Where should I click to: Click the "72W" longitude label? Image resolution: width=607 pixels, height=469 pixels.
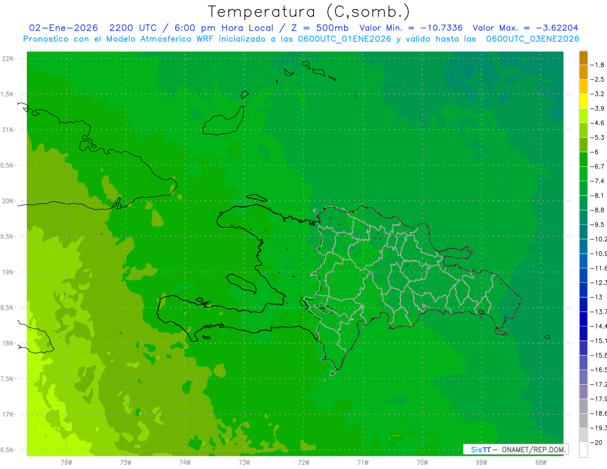click(303, 462)
